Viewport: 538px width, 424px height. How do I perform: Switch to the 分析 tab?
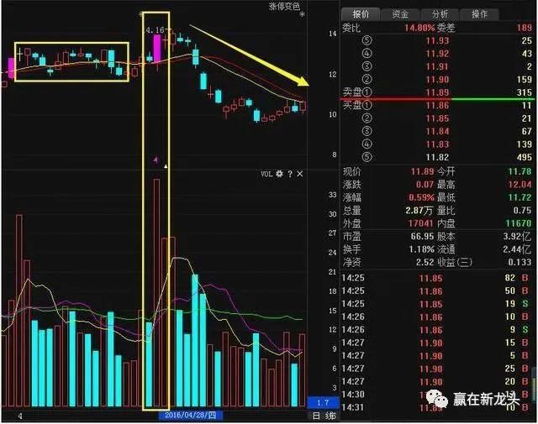[440, 14]
